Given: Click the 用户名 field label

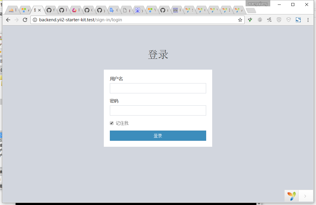Looking at the screenshot, I should (116, 79).
